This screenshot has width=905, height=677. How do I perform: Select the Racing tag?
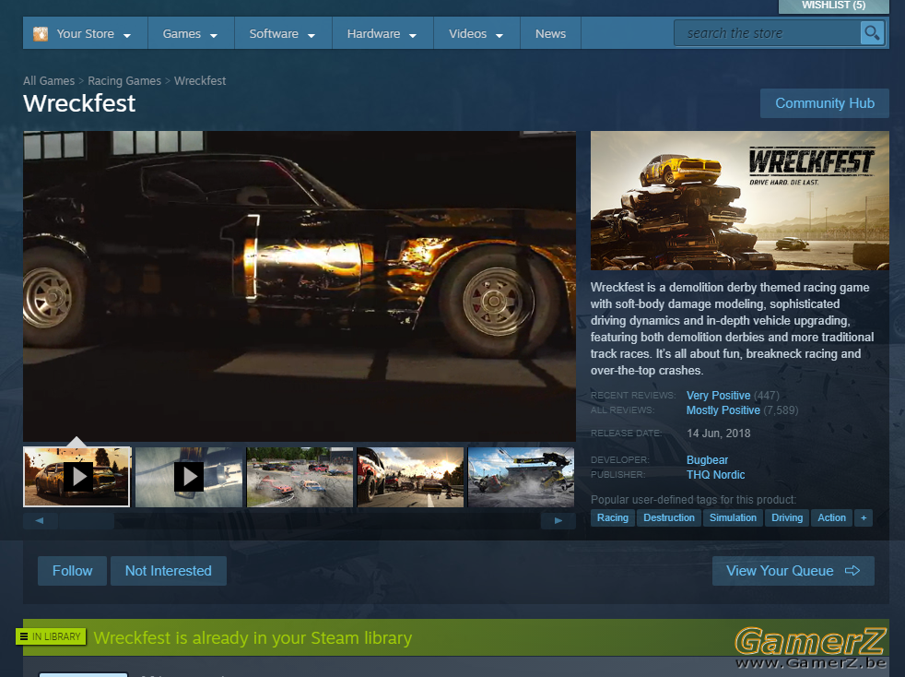pos(612,518)
